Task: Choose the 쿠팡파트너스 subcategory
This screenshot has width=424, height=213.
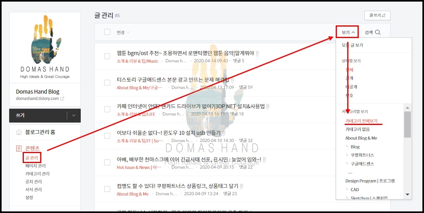Action: point(362,155)
